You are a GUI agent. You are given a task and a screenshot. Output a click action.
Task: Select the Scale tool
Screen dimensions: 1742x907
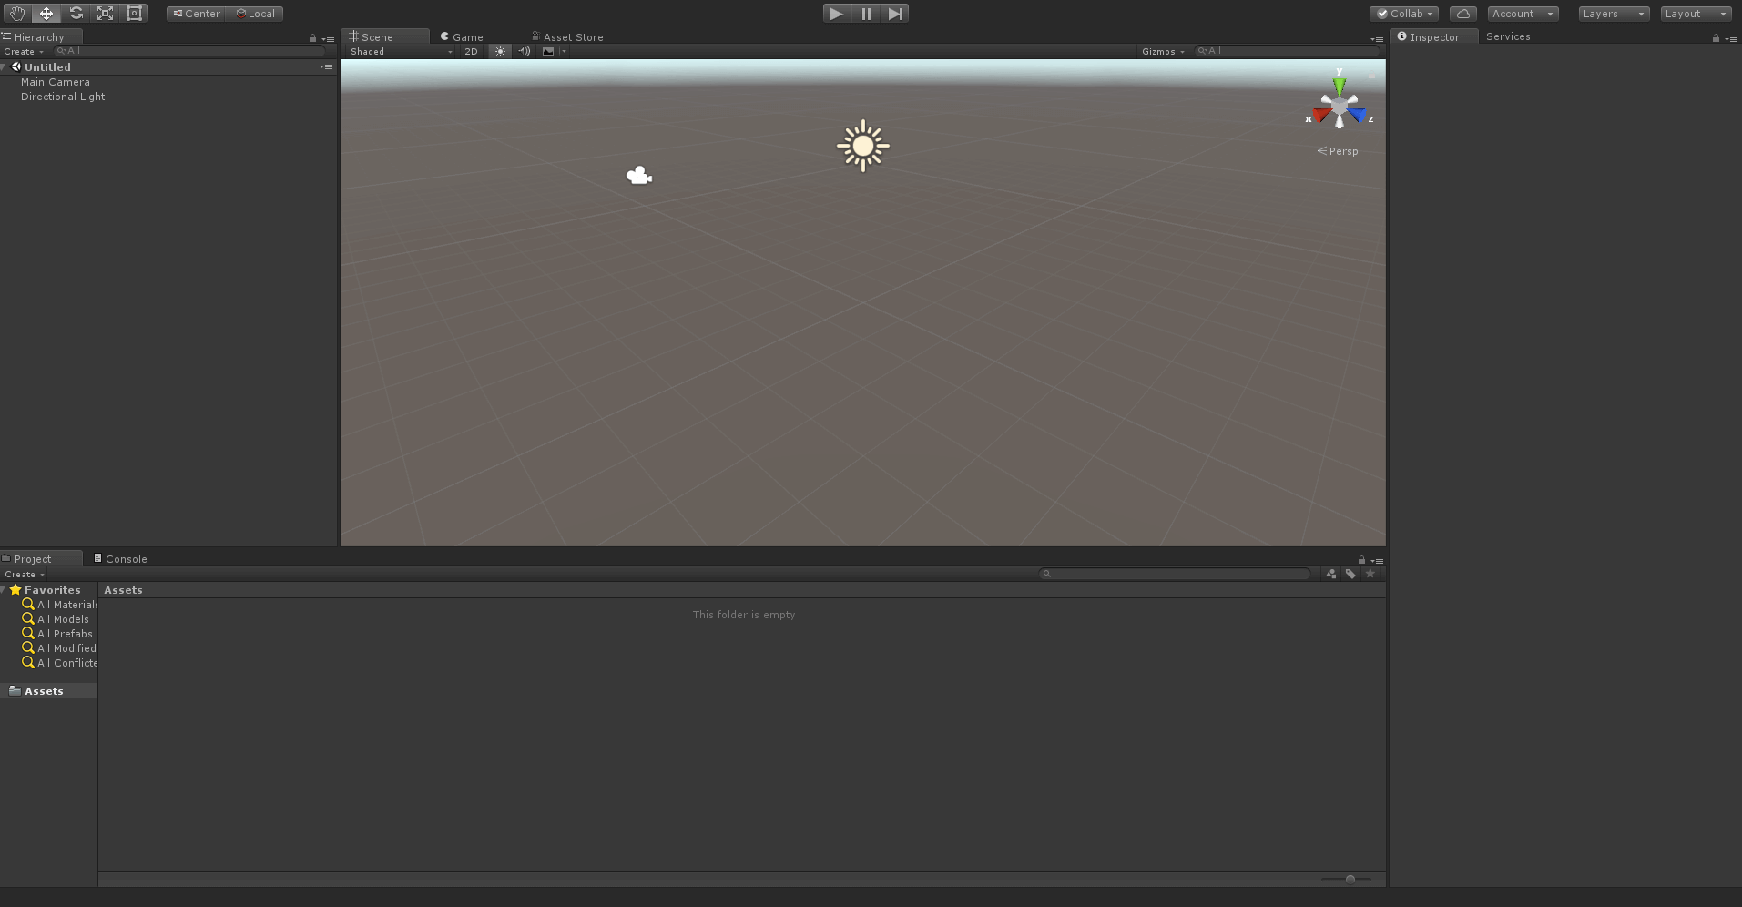(x=105, y=13)
